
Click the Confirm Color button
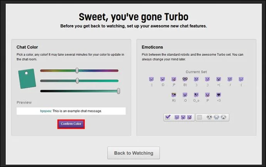point(71,124)
